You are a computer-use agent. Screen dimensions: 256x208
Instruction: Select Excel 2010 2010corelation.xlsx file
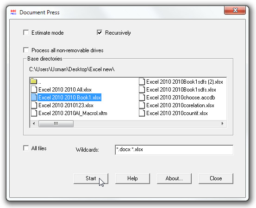pos(180,105)
